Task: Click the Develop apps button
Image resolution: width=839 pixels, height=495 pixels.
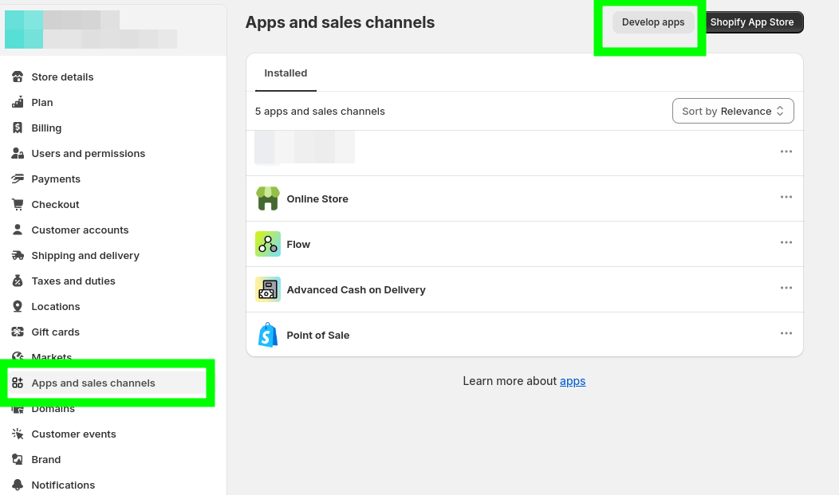Action: point(653,22)
